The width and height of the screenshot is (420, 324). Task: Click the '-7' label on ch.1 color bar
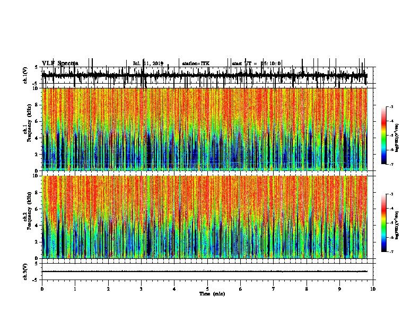click(391, 164)
